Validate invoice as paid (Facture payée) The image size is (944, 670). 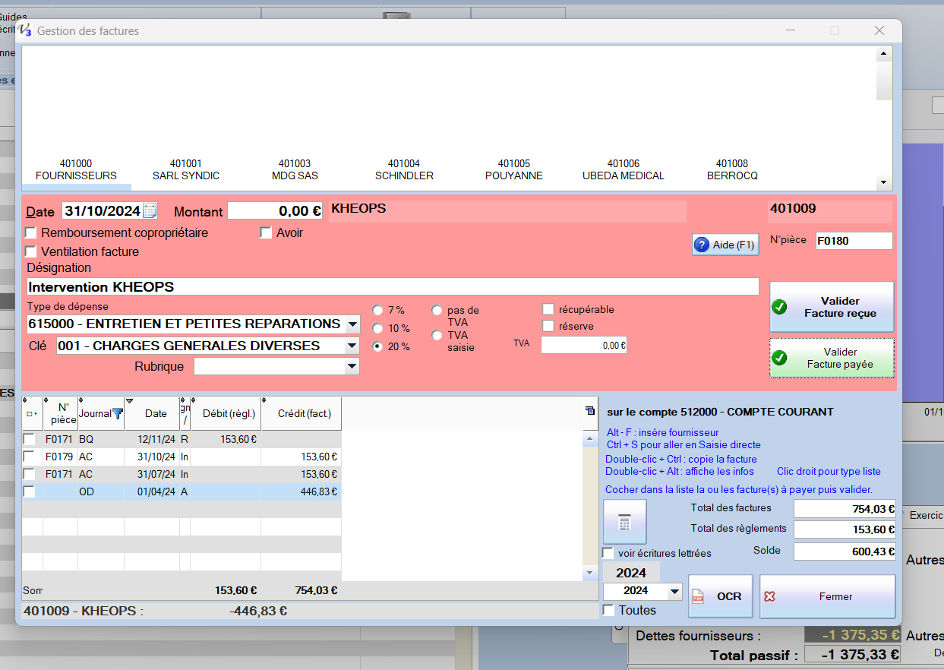pos(832,358)
